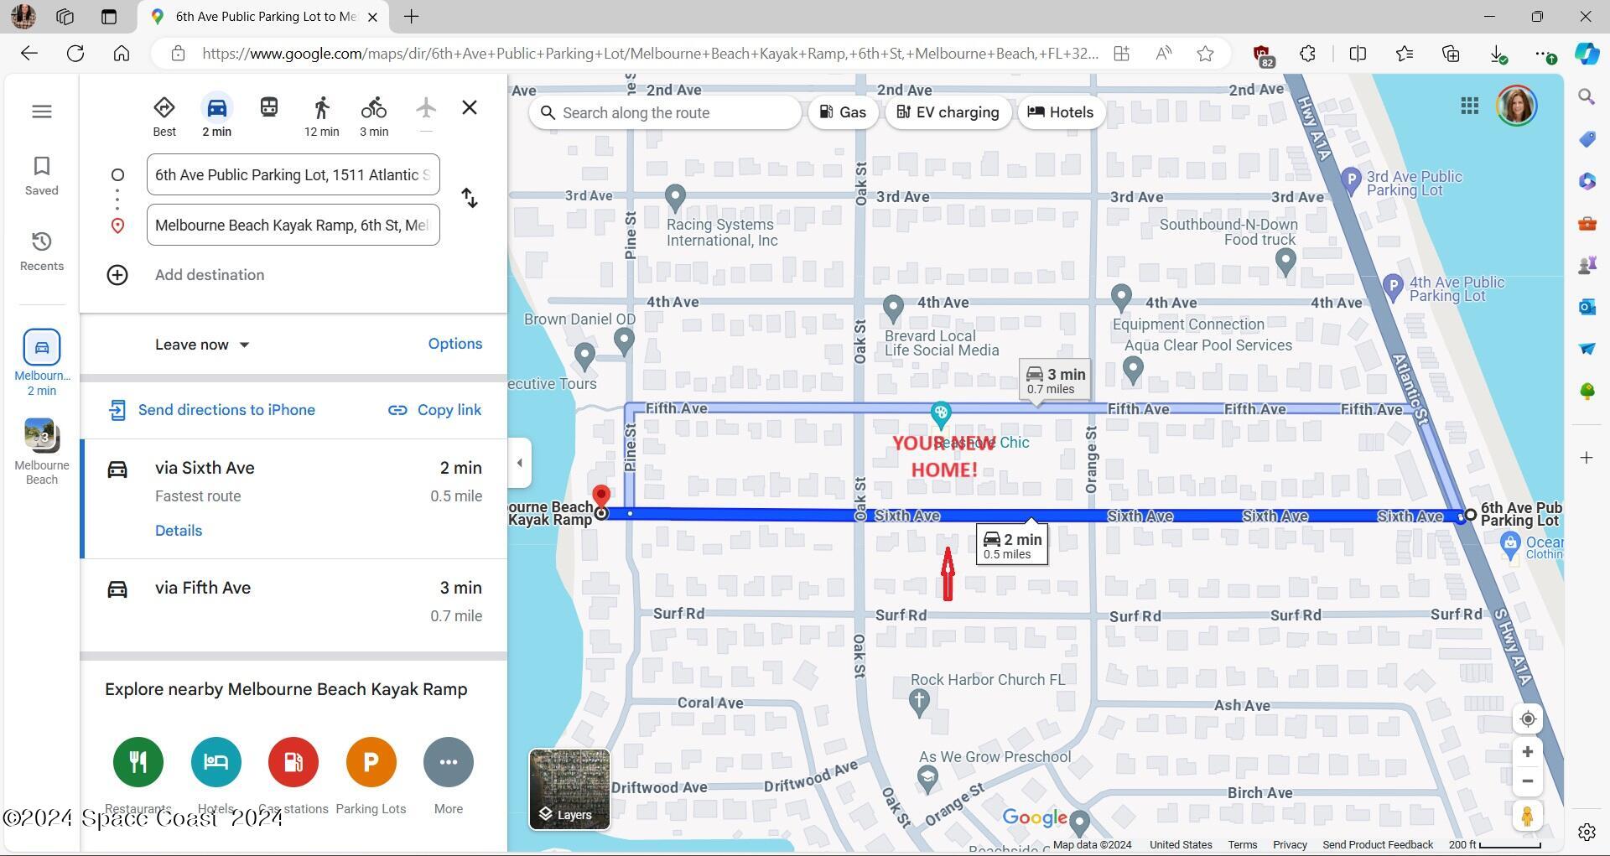The width and height of the screenshot is (1610, 856).
Task: Select Cycling travel mode, 3 min
Action: click(374, 116)
